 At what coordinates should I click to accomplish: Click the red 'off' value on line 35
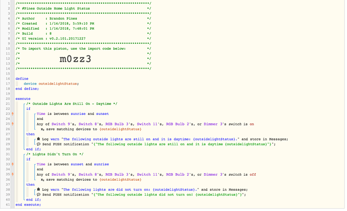tap(253, 175)
